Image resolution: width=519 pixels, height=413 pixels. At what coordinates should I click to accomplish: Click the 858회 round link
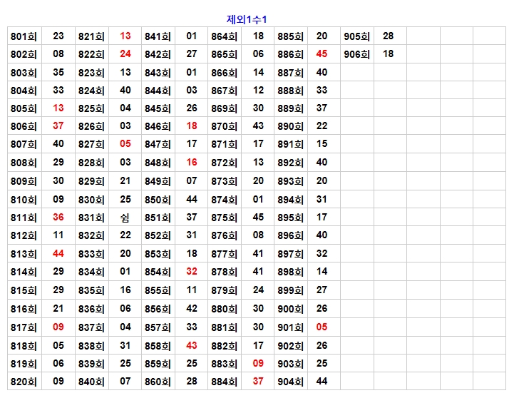click(158, 345)
